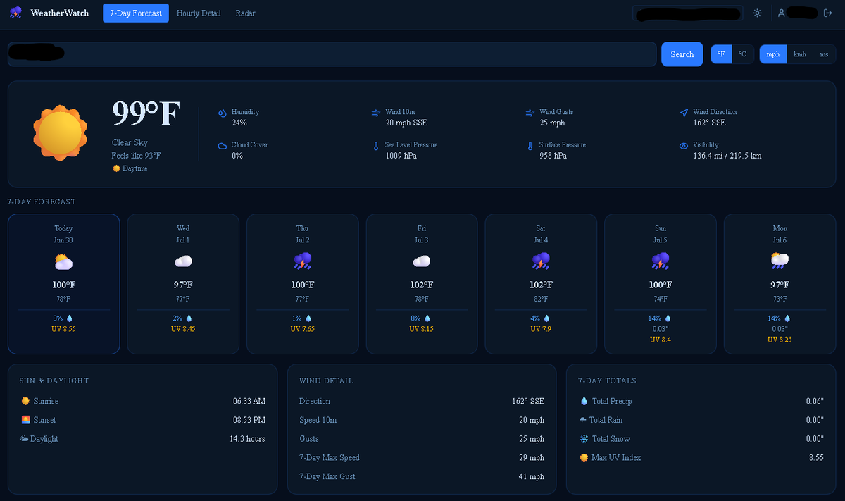Screen dimensions: 845x501
Task: Open the Hourly Detail tab
Action: click(199, 13)
